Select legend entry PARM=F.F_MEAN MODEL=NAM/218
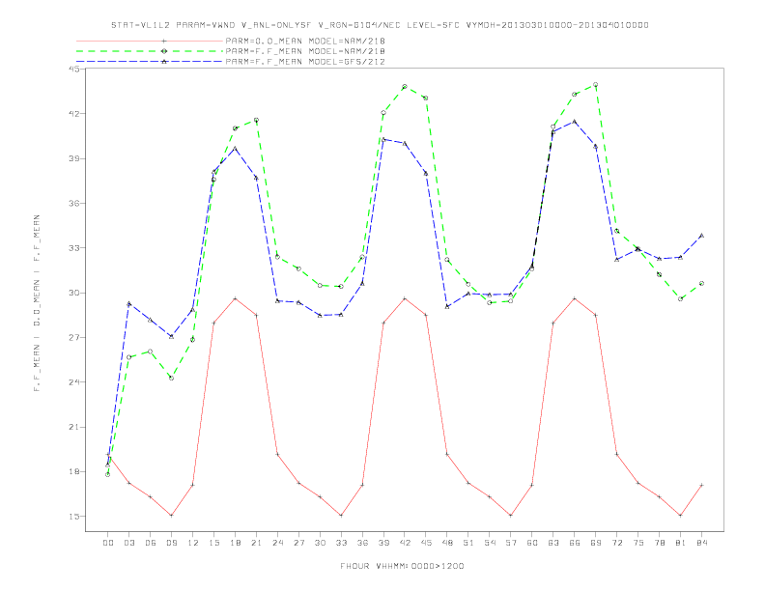765x591 pixels. [305, 51]
